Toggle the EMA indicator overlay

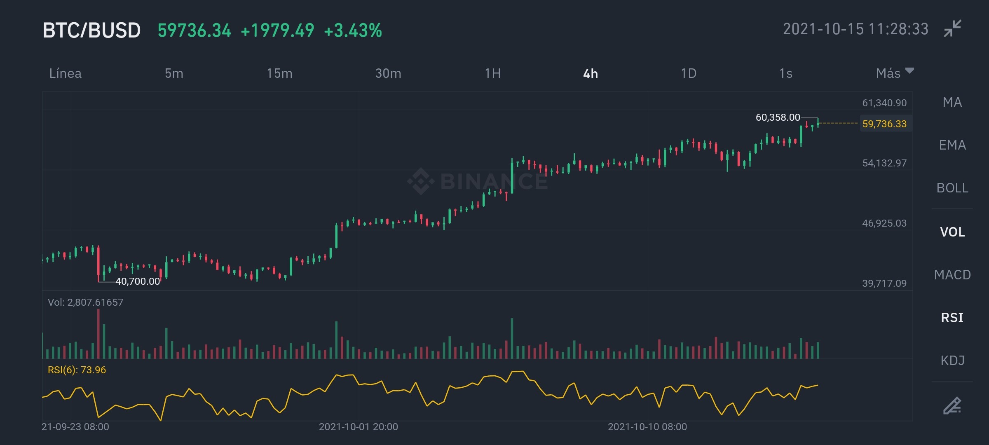click(x=952, y=145)
